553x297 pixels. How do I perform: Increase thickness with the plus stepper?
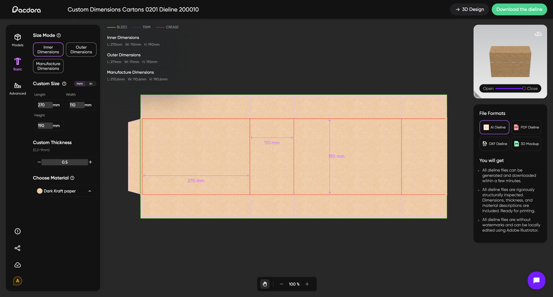click(x=90, y=161)
